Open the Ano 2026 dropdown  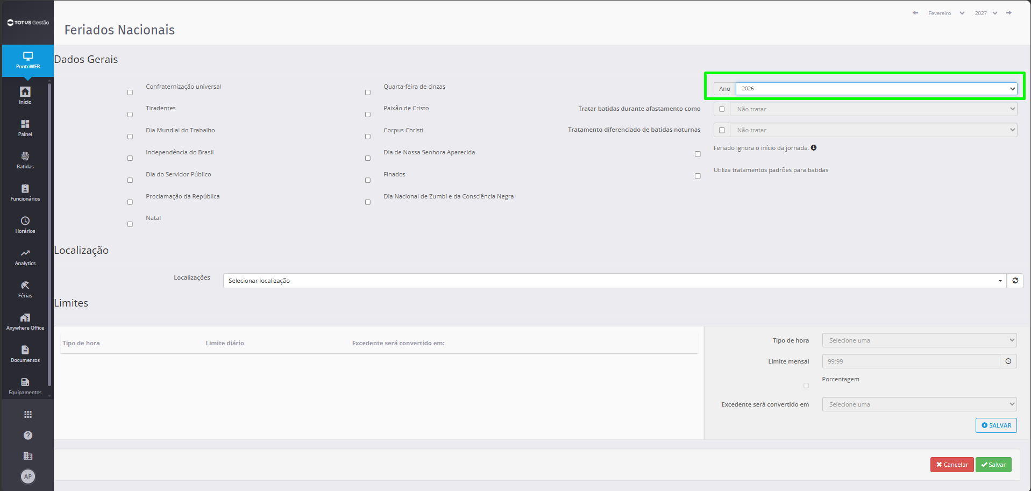[x=876, y=89]
